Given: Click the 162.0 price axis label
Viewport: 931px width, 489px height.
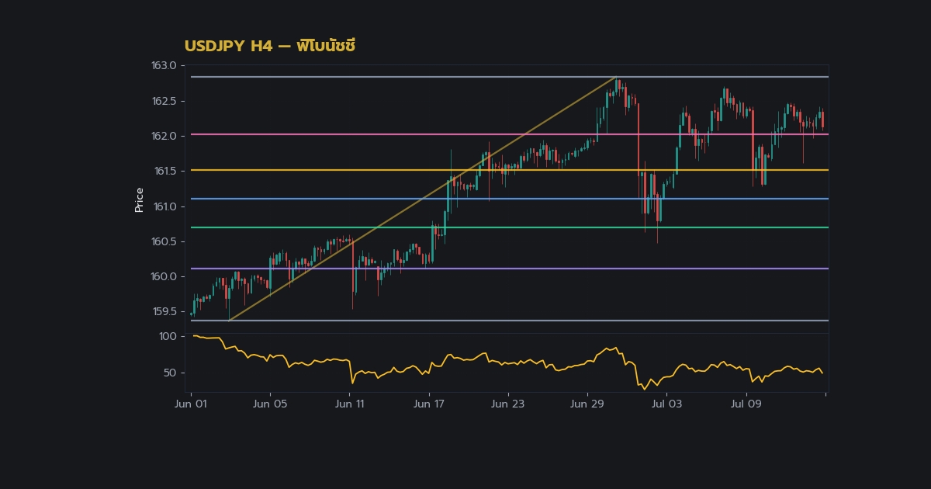Looking at the screenshot, I should click(x=164, y=136).
